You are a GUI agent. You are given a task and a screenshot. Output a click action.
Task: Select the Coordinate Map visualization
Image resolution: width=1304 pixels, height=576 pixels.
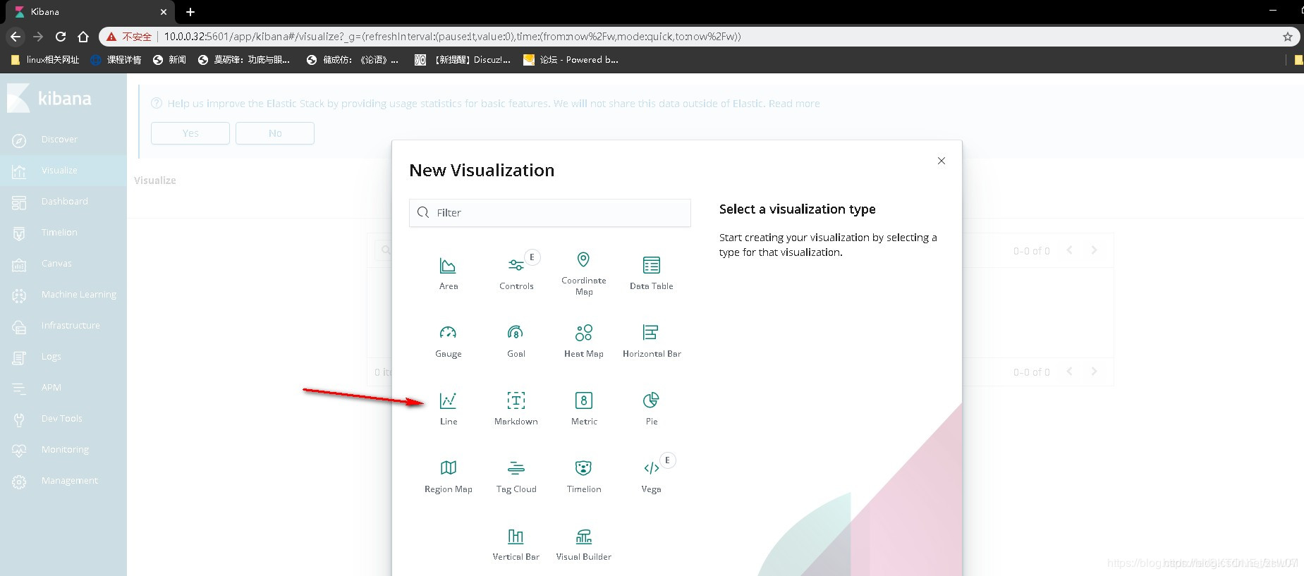pos(583,274)
